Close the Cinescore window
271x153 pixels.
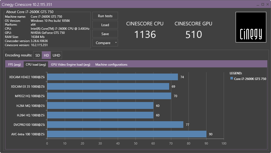click(x=268, y=4)
